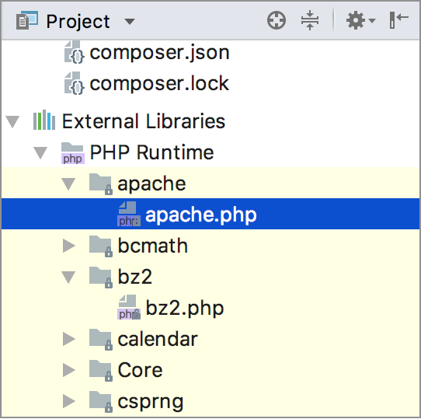Viewport: 421px width, 419px height.
Task: Click the composer.json file icon
Action: (x=74, y=52)
